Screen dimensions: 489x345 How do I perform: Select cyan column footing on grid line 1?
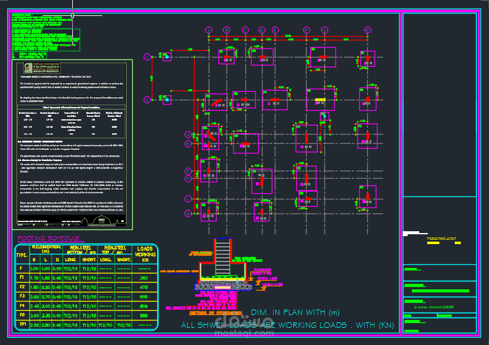167,57
